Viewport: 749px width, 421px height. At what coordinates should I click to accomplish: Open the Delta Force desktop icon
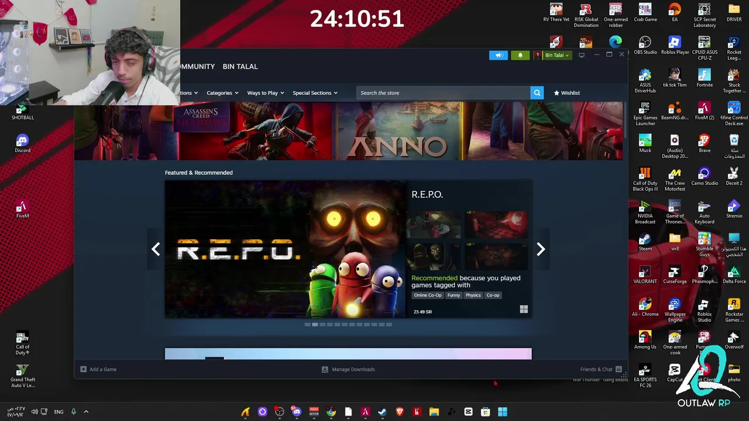click(x=734, y=275)
